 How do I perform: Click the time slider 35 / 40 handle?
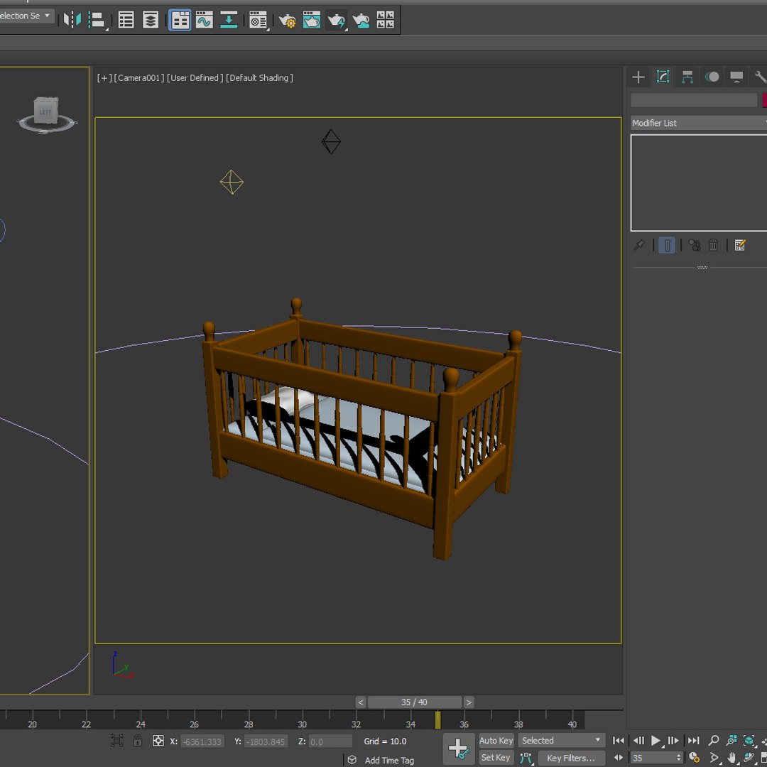click(x=414, y=702)
